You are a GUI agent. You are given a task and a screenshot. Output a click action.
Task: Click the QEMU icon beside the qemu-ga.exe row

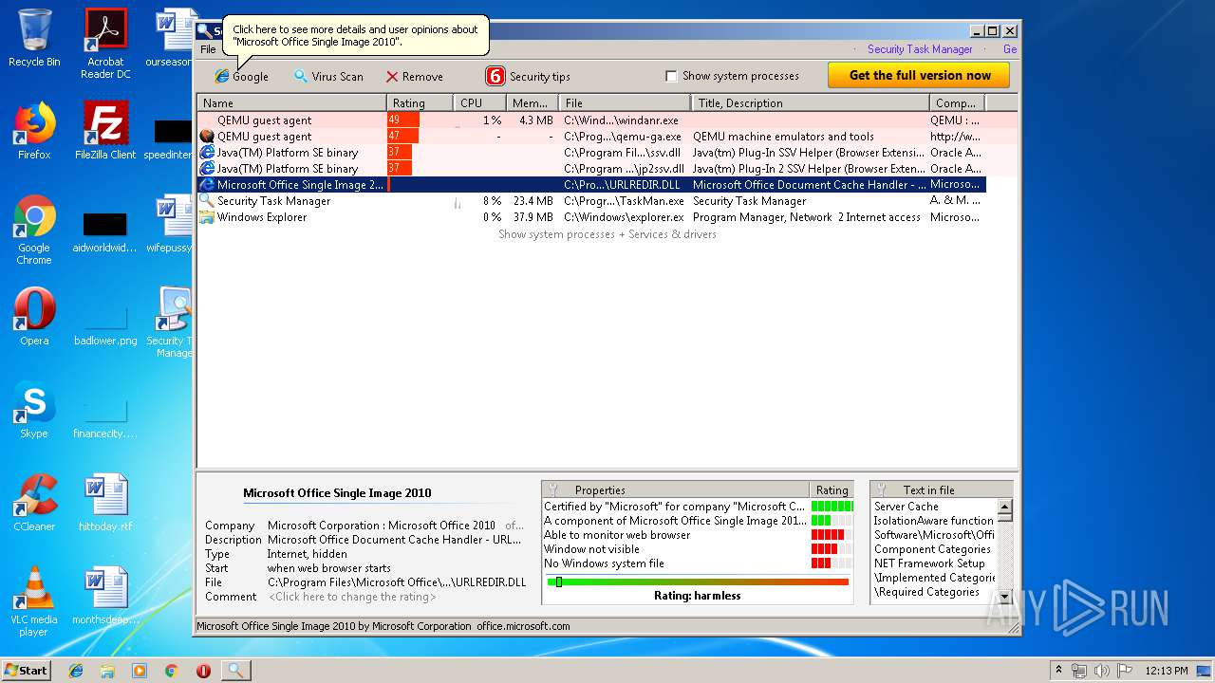[206, 137]
